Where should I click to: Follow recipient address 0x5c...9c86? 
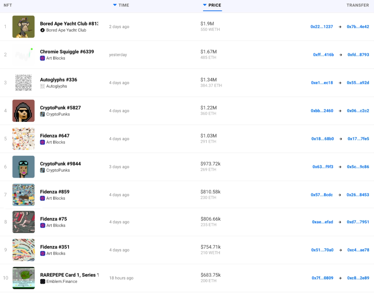click(x=358, y=167)
